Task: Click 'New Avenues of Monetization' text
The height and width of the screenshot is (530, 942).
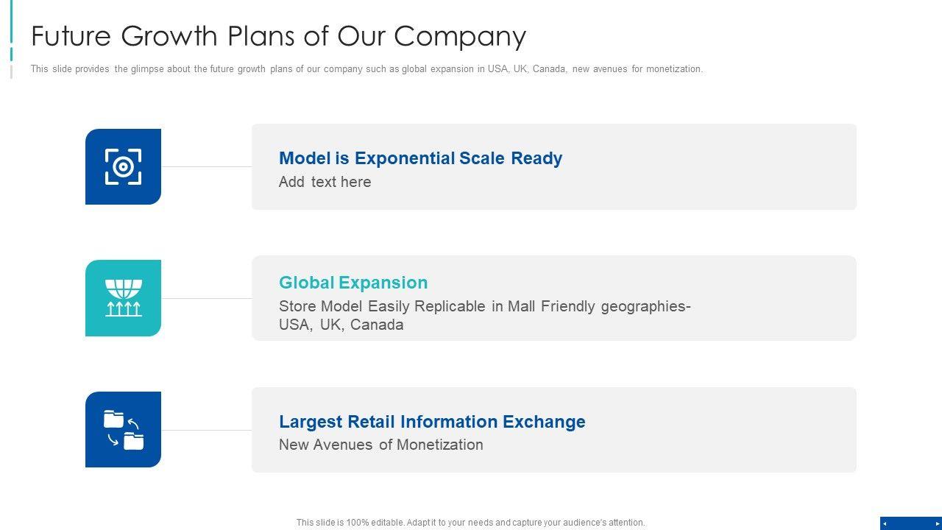Action: pos(380,445)
